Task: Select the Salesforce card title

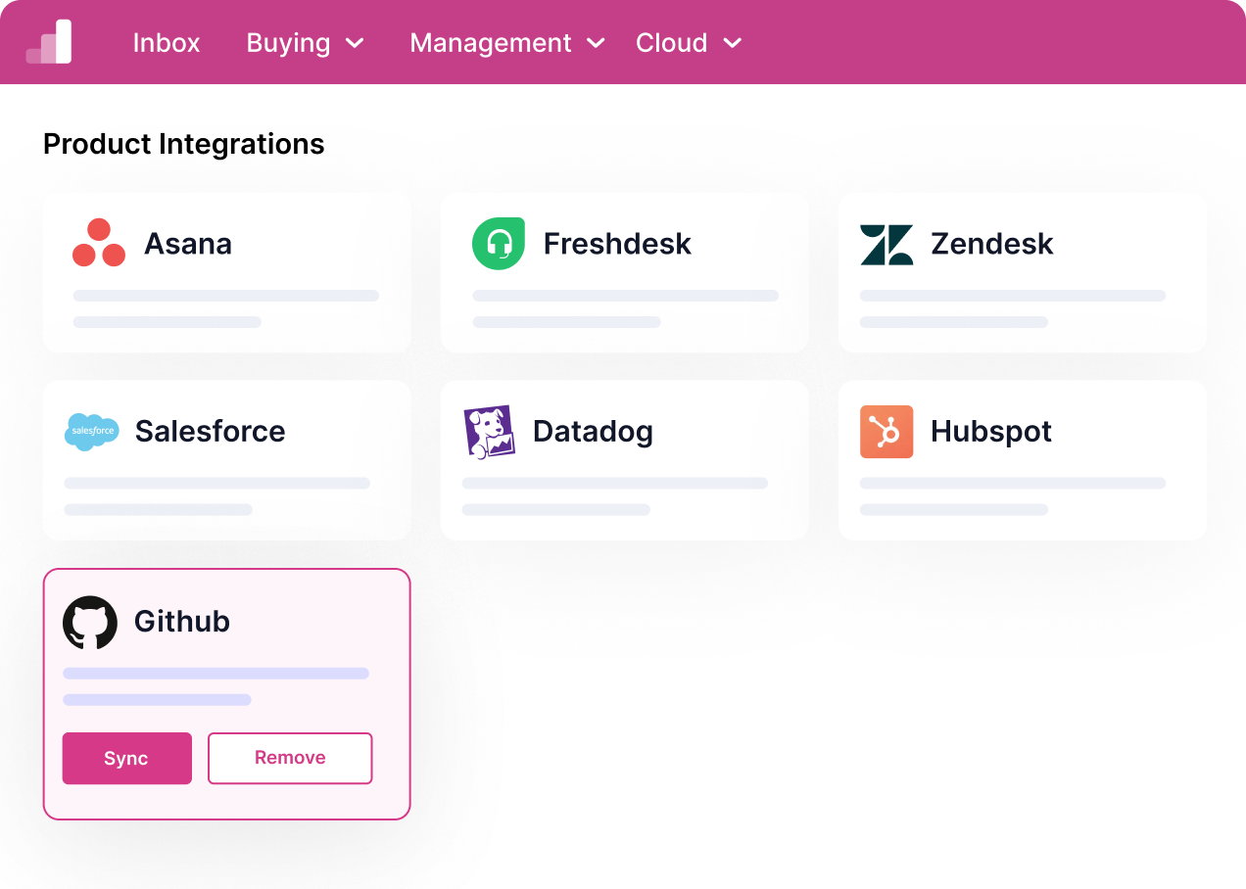Action: click(211, 431)
